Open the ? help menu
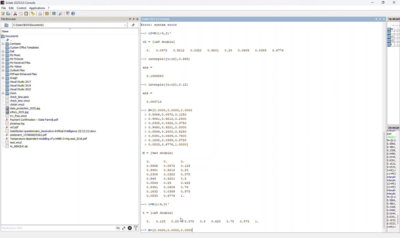The height and width of the screenshot is (238, 400). (48, 8)
